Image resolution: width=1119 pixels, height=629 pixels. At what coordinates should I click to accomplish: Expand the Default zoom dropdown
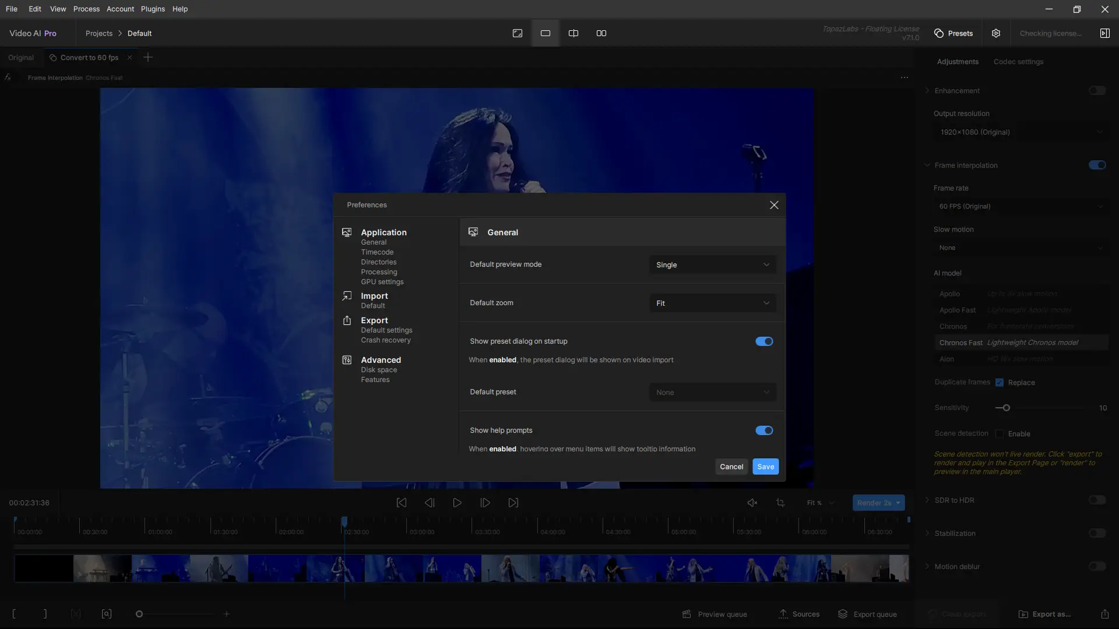(712, 303)
